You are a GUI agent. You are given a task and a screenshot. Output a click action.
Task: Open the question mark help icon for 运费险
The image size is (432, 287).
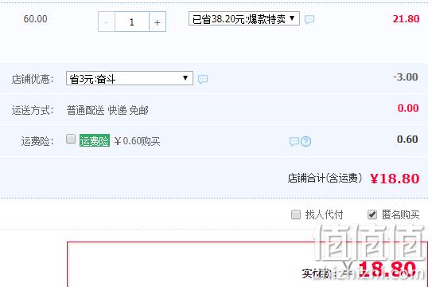pyautogui.click(x=306, y=142)
